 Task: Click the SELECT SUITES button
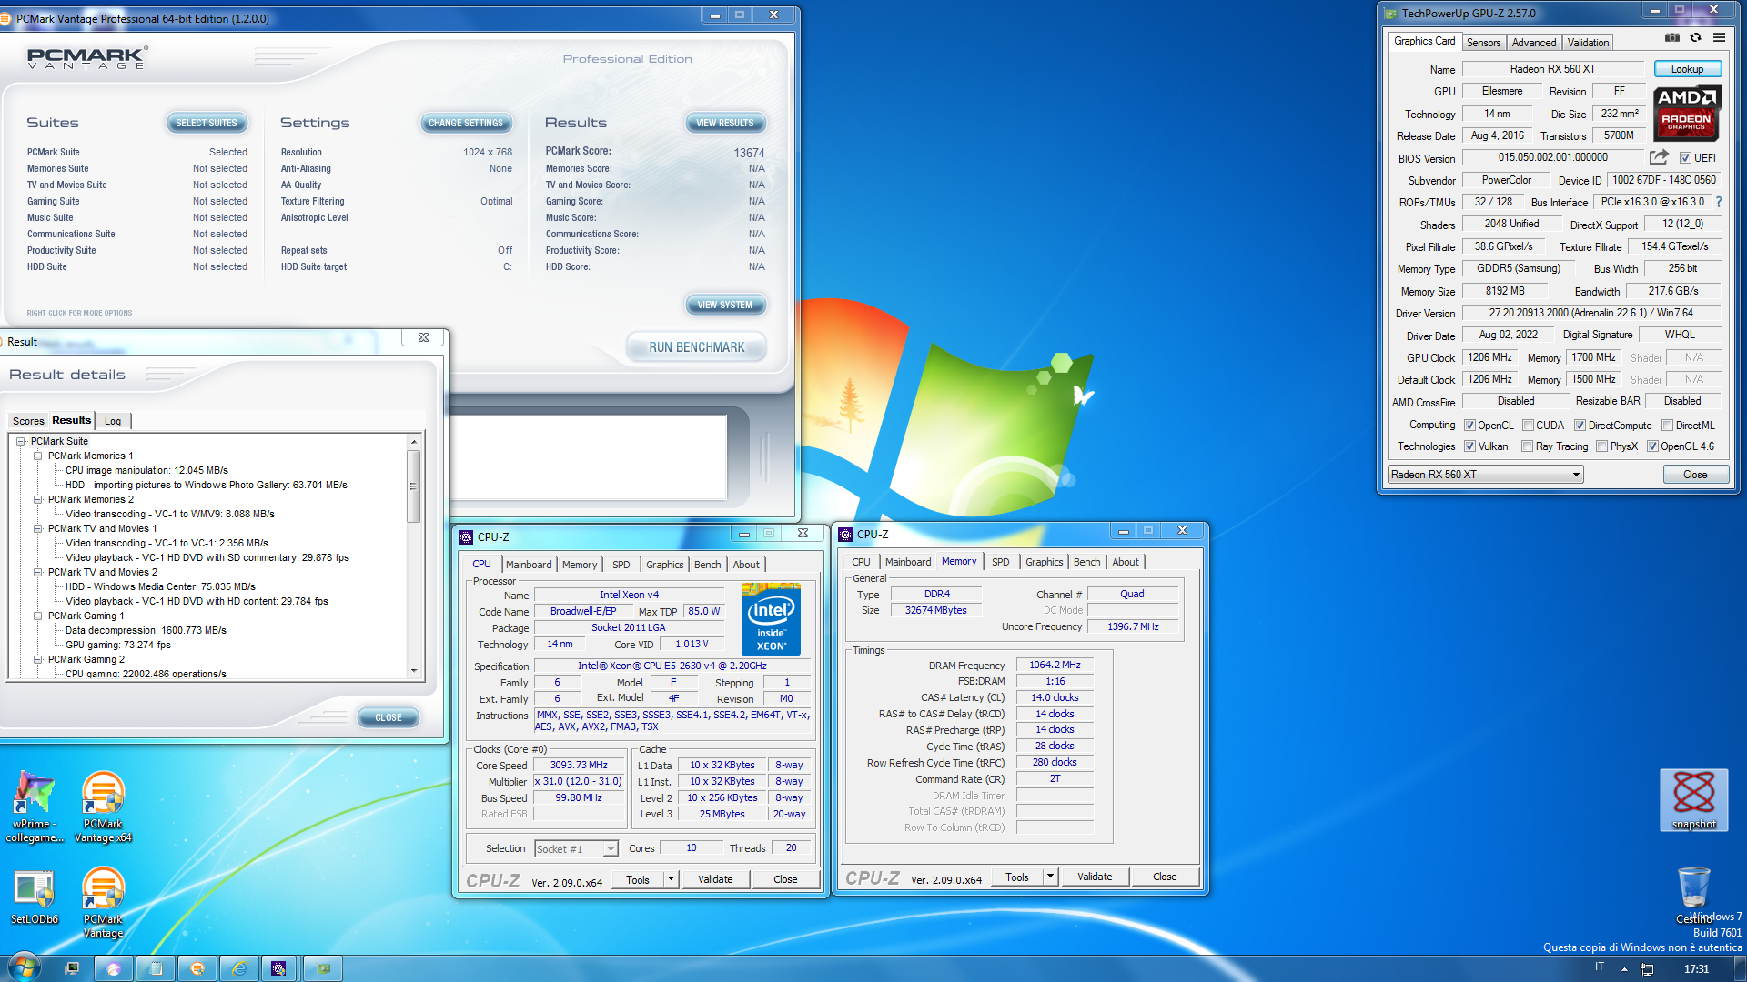point(206,123)
